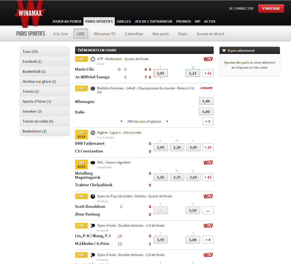Filter by Hockey sur glace (1)
291x264 pixels.
pos(45,82)
